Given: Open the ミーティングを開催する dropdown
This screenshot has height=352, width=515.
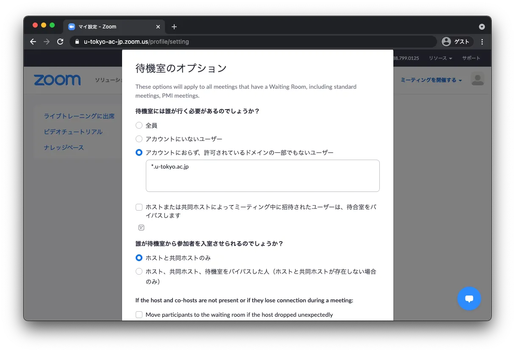Looking at the screenshot, I should [x=431, y=80].
